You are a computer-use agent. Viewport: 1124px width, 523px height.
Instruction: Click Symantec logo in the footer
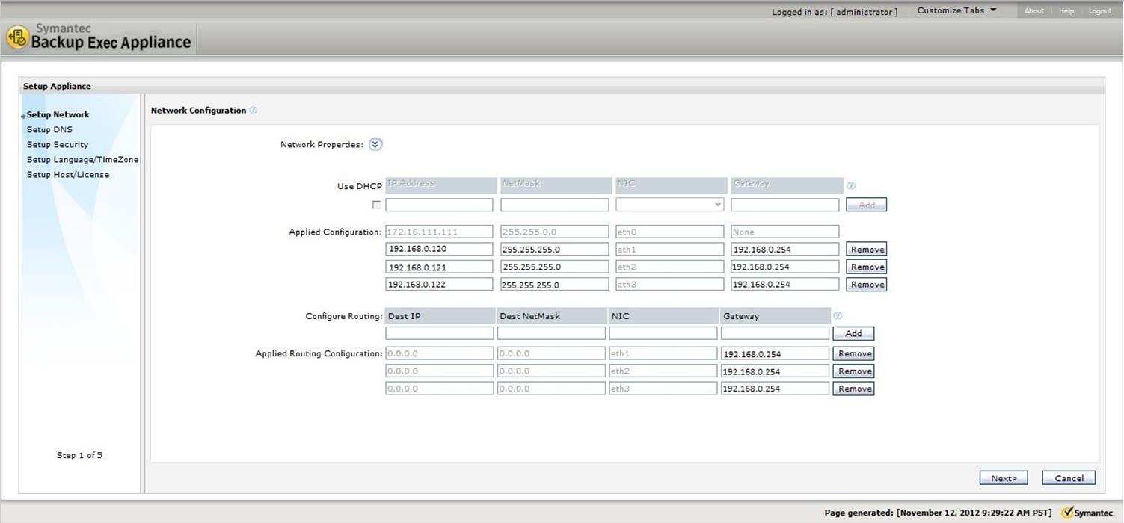tap(1088, 513)
